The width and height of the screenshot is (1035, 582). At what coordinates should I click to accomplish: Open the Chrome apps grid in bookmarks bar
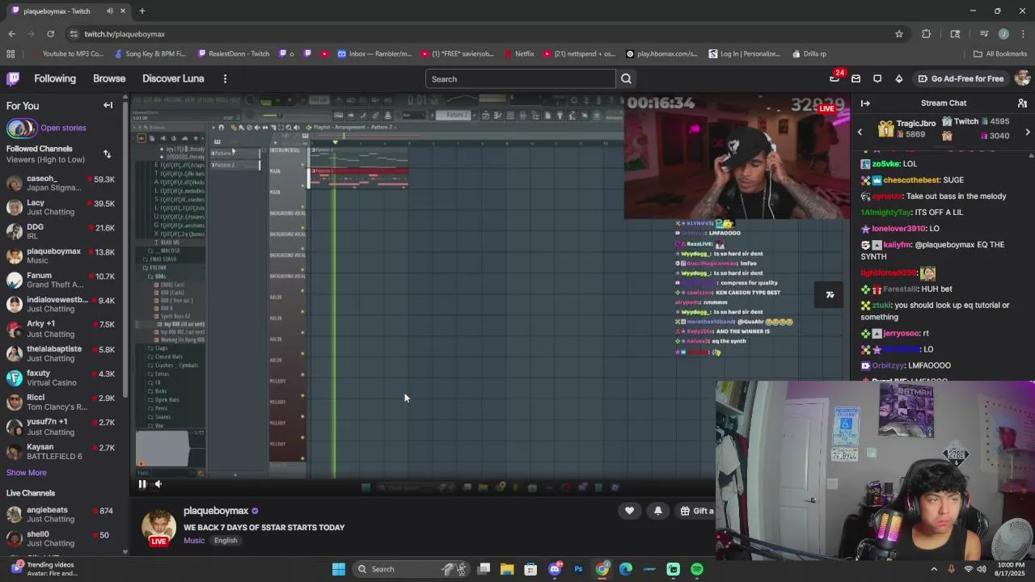point(11,54)
